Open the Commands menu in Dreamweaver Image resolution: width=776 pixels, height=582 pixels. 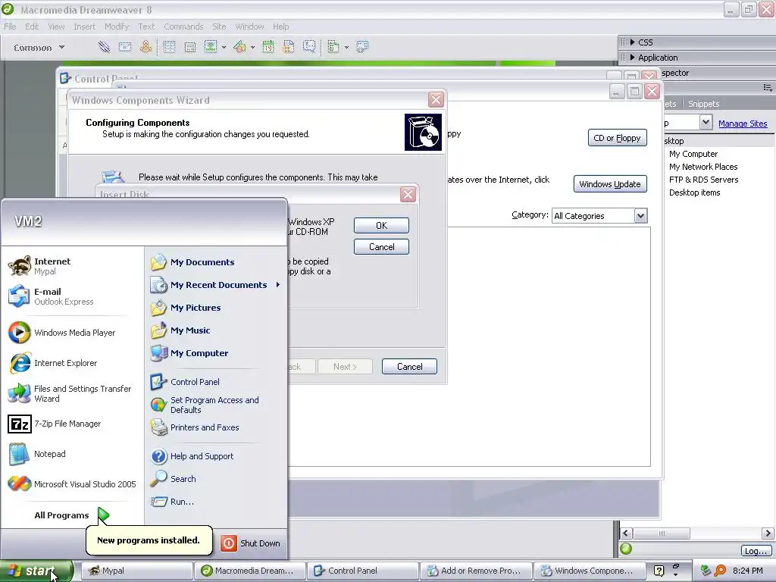[183, 27]
